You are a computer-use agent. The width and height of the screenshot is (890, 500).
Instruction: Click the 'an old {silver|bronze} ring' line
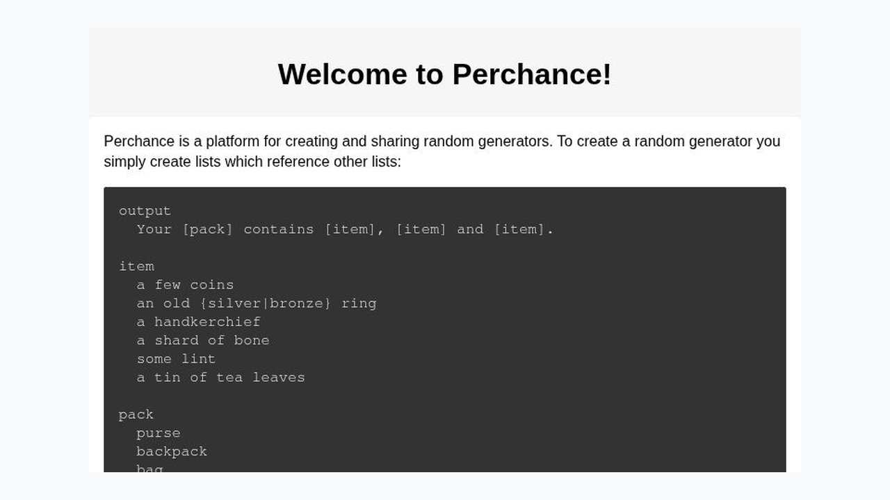pyautogui.click(x=257, y=303)
